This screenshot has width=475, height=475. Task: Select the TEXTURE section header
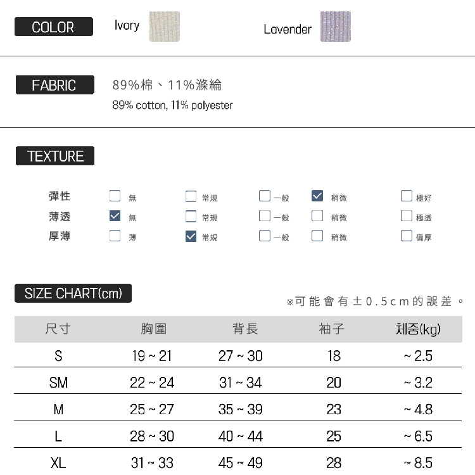[x=55, y=156]
